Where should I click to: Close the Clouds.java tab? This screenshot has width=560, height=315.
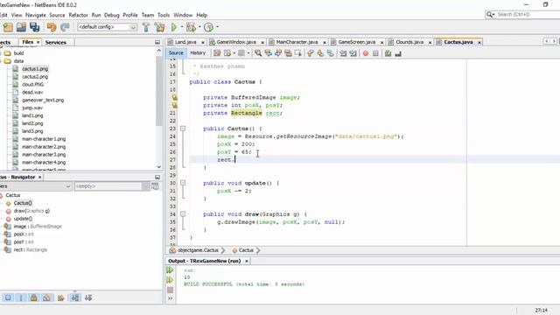(x=430, y=42)
